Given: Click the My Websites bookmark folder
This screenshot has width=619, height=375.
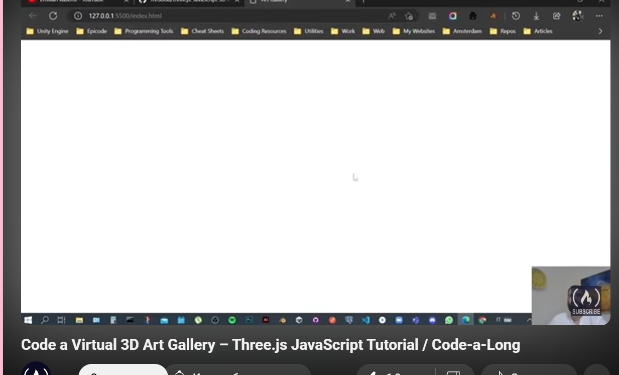Looking at the screenshot, I should [x=414, y=31].
